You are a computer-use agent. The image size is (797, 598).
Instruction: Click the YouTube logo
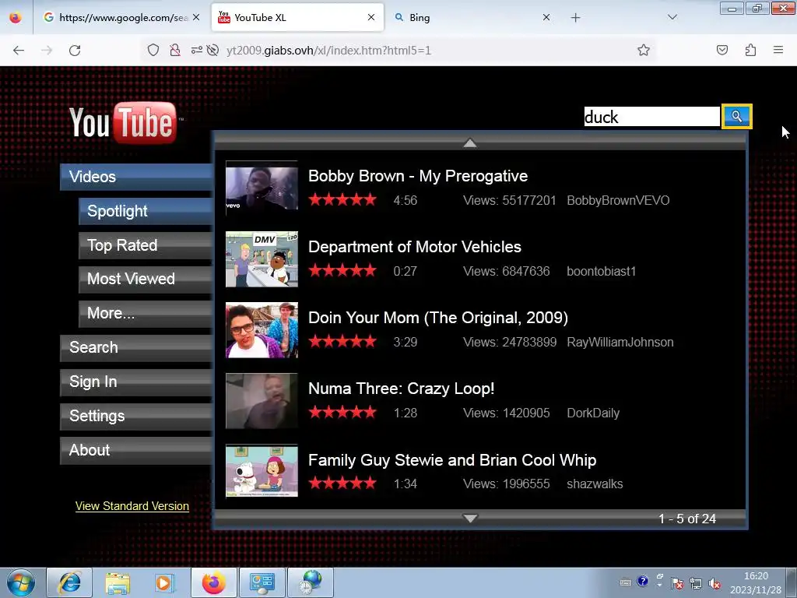[124, 122]
